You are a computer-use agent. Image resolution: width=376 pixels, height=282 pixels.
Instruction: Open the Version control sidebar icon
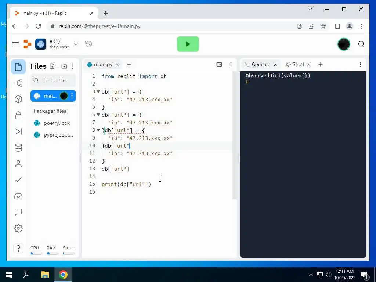tap(18, 83)
